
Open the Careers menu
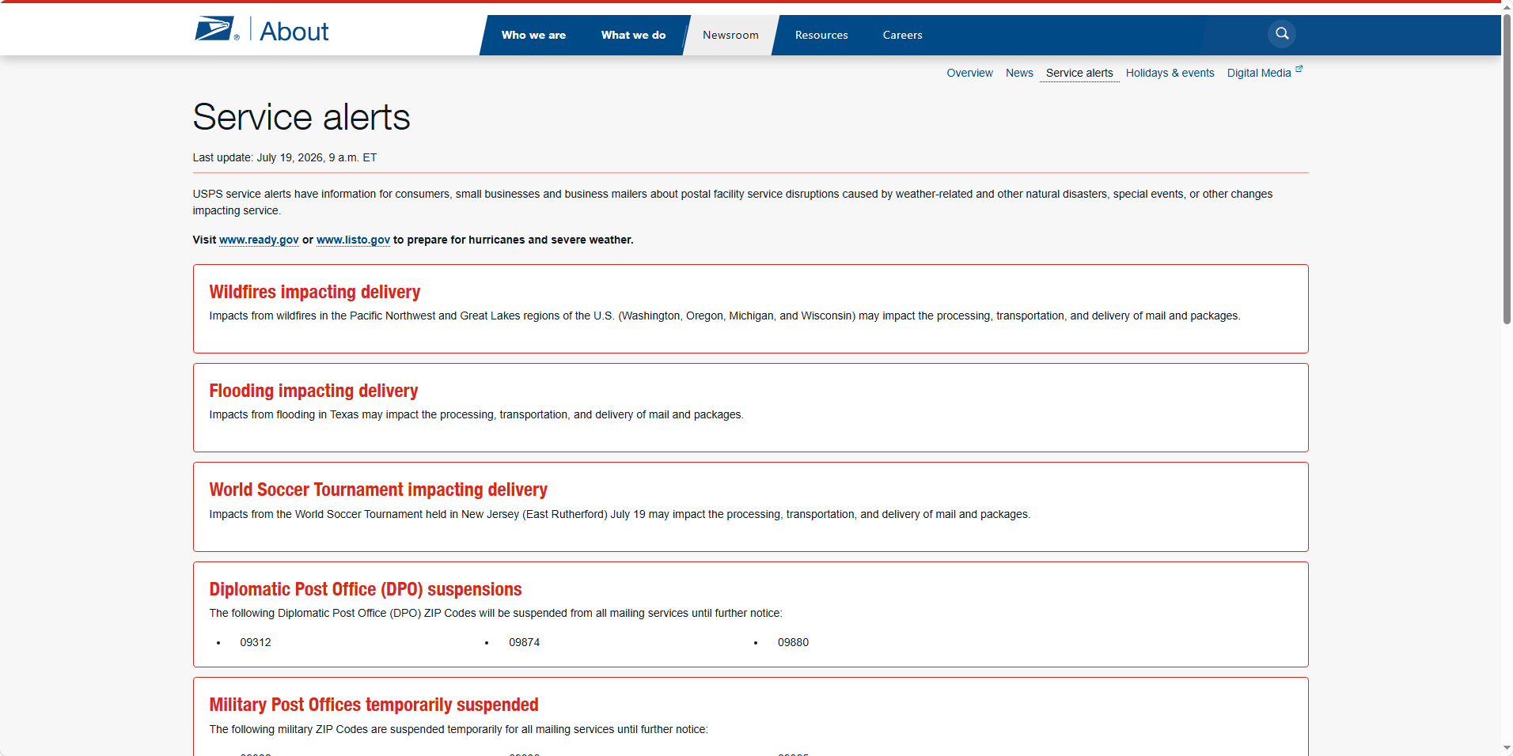[x=903, y=35]
